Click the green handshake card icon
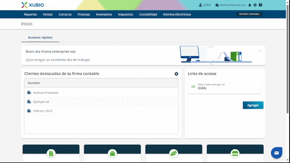 click(174, 153)
